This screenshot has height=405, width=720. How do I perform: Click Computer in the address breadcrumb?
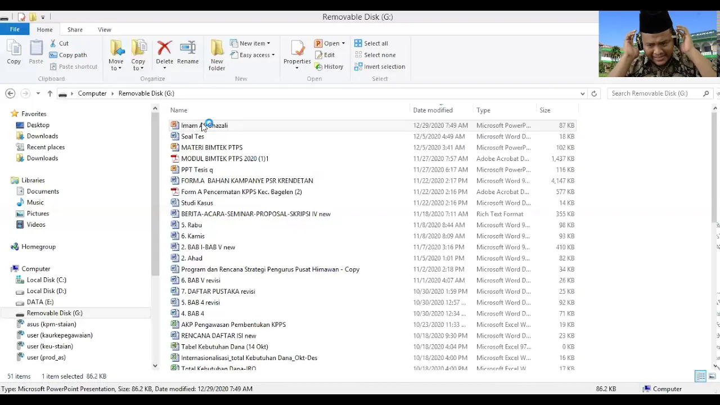[92, 93]
